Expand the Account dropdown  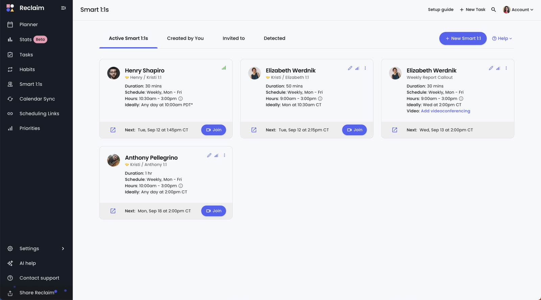click(x=518, y=9)
